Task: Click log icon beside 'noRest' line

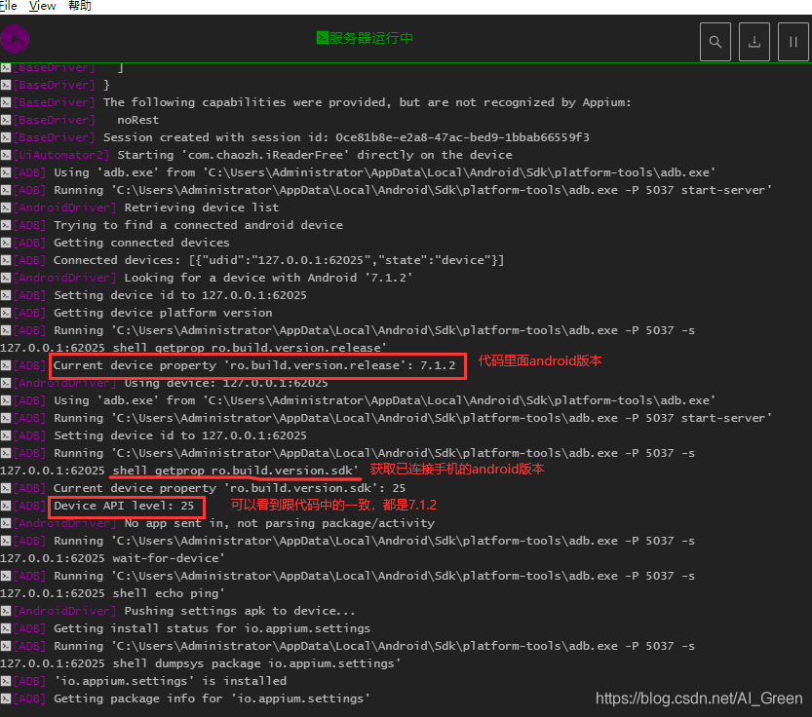Action: tap(6, 120)
